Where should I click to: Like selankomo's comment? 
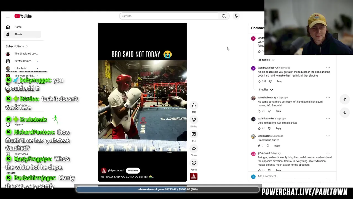259,146
